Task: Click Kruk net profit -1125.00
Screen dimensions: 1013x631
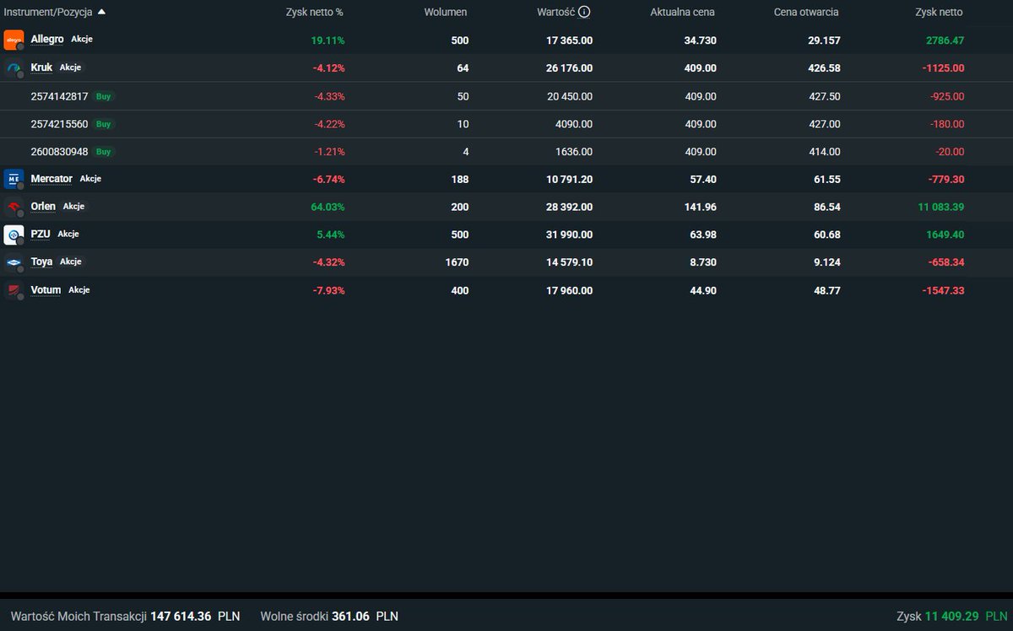Action: click(x=943, y=67)
